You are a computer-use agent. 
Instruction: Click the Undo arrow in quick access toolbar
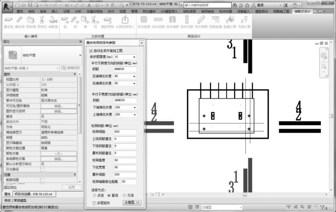click(x=46, y=5)
